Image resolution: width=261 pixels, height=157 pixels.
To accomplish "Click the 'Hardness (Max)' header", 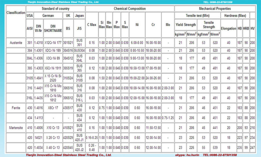I will [235, 15].
